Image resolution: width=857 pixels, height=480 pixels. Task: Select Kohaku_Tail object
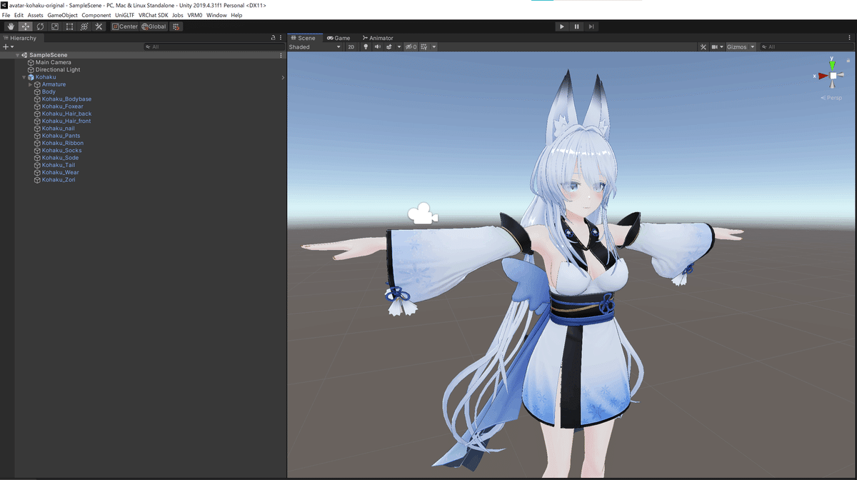(x=59, y=165)
